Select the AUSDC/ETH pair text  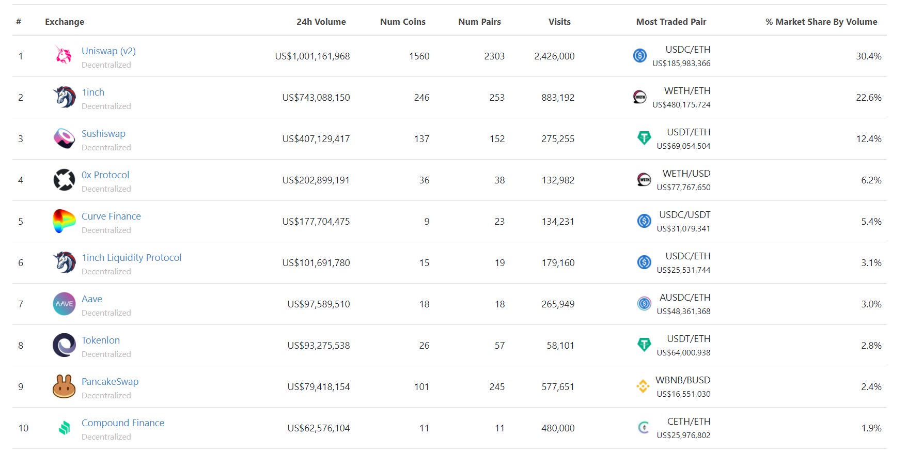685,298
